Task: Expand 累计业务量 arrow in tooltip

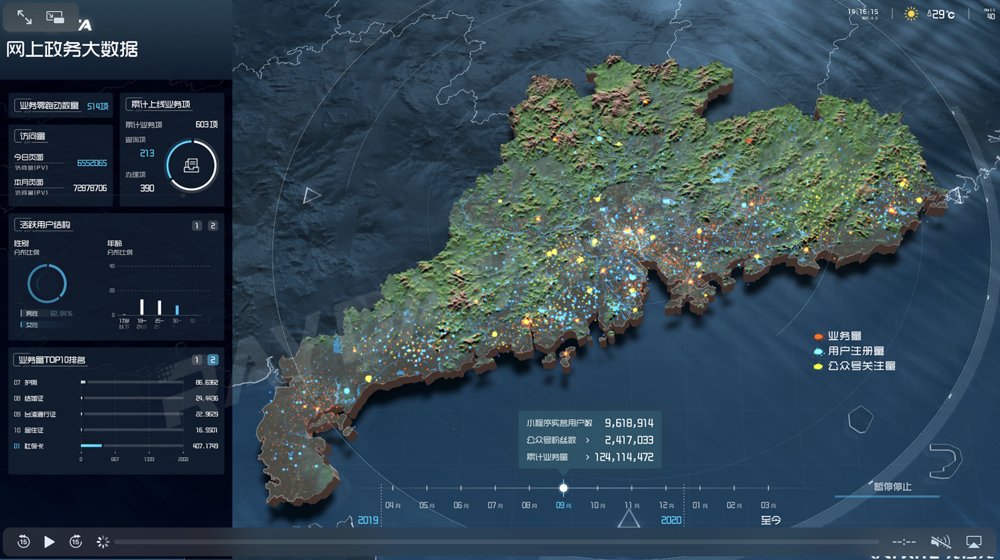Action: (587, 457)
